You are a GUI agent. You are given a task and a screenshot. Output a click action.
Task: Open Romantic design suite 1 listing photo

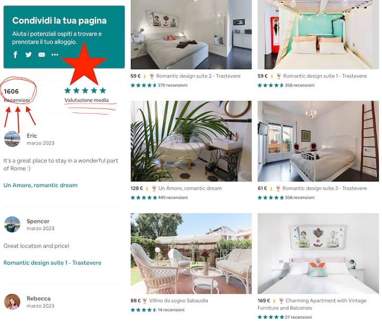(318, 35)
